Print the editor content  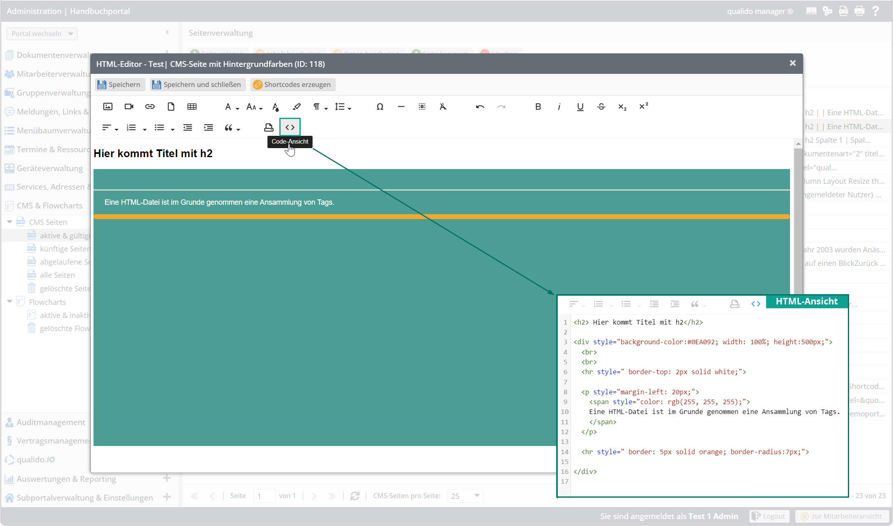pos(269,128)
